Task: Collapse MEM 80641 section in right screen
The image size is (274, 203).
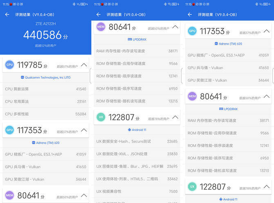Action: pos(267,97)
